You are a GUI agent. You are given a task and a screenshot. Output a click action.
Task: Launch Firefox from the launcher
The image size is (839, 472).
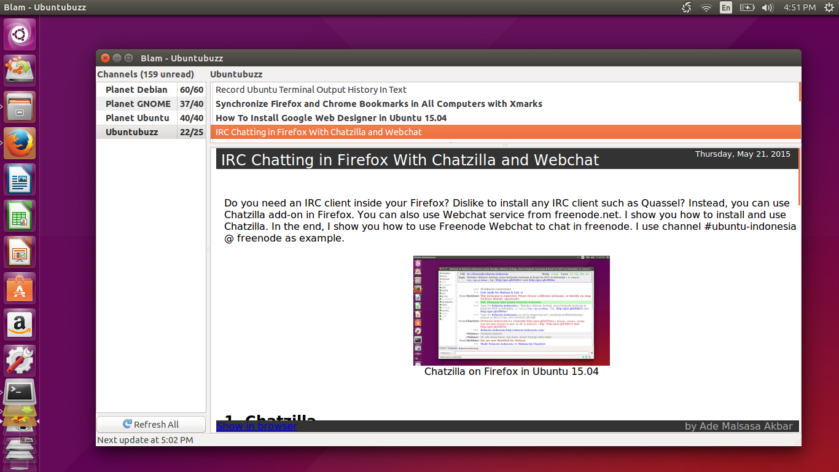20,143
